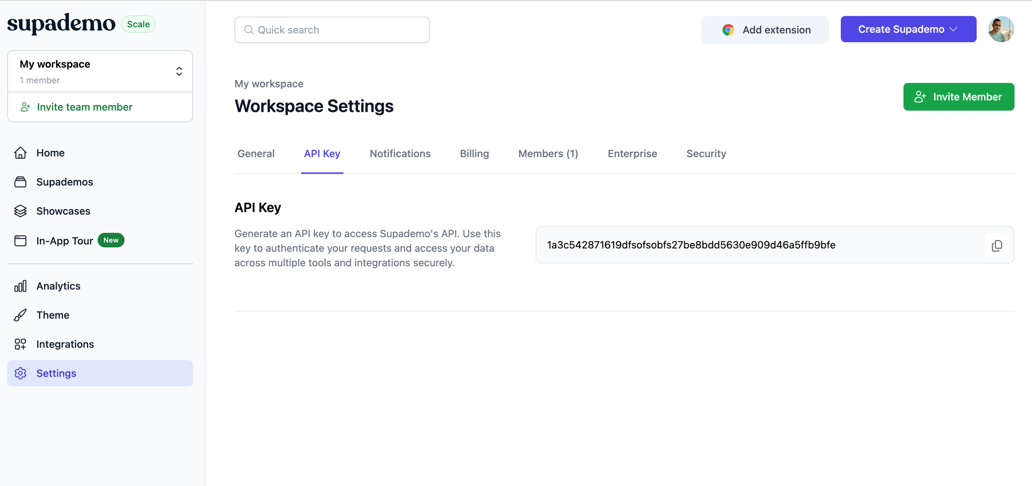The width and height of the screenshot is (1032, 486).
Task: Click the In-App Tour window icon
Action: click(20, 241)
